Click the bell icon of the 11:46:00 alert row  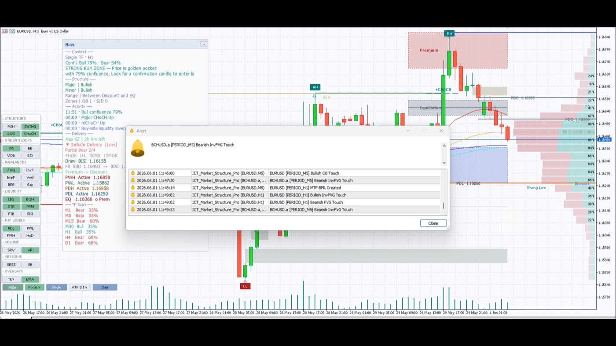133,173
